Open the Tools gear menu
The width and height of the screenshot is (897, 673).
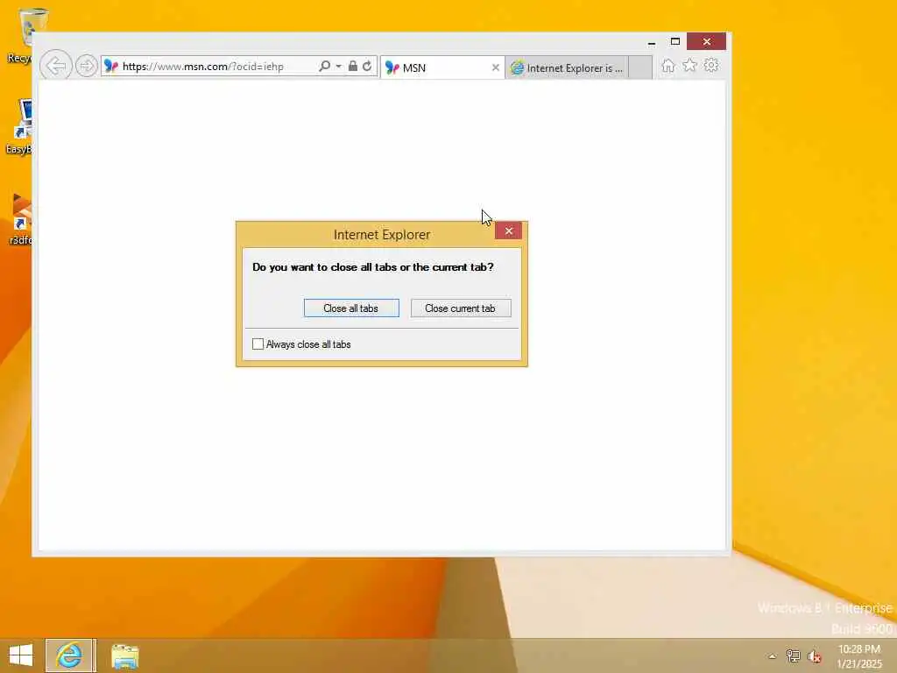tap(711, 65)
